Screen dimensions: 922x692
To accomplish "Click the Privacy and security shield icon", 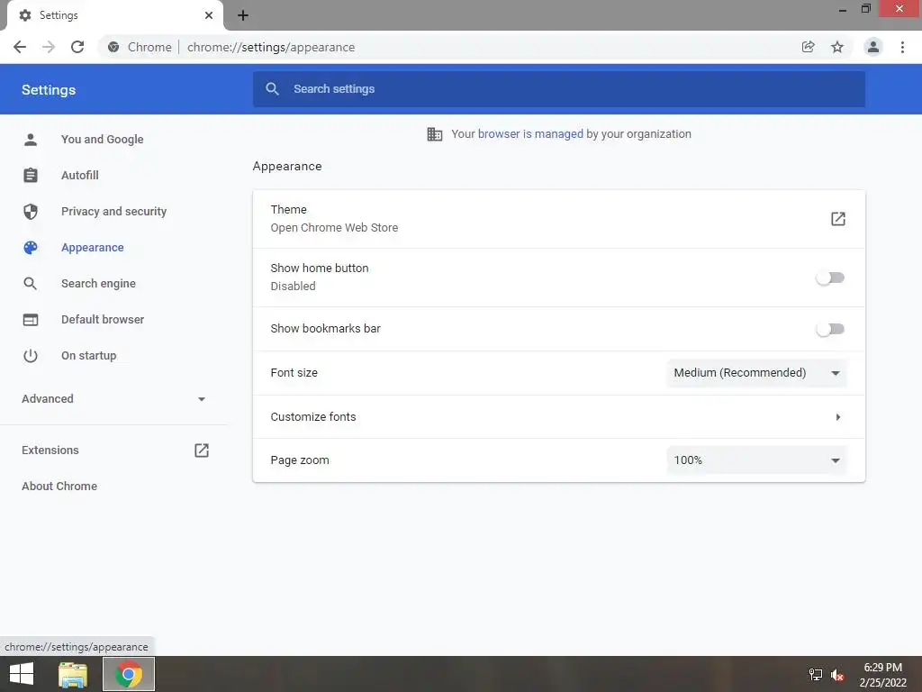I will [31, 211].
